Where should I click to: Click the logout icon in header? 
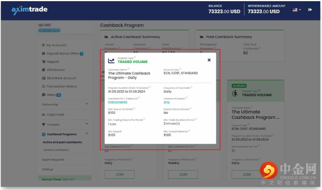pos(310,9)
